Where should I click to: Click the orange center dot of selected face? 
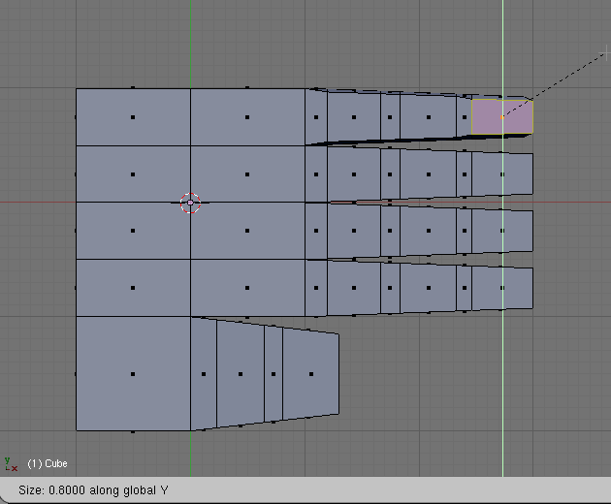tap(502, 117)
